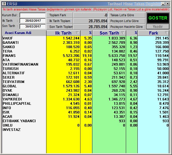Click GLOBAL Son Tarih value 1.597.740
The image size is (172, 155).
(117, 86)
